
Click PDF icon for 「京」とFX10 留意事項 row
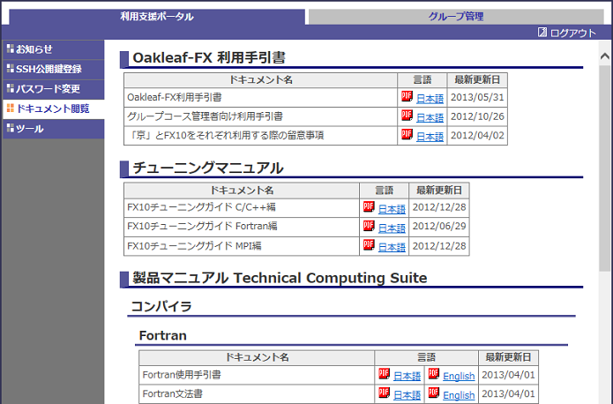pos(407,134)
